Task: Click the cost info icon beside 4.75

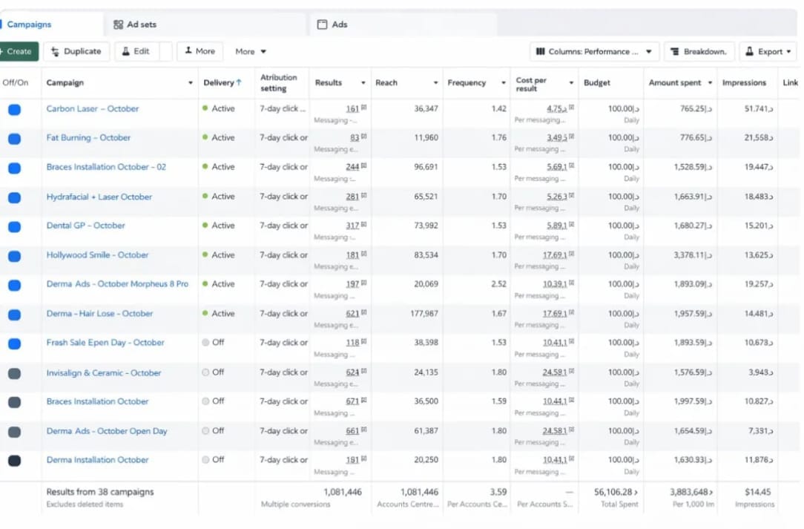Action: (572, 108)
